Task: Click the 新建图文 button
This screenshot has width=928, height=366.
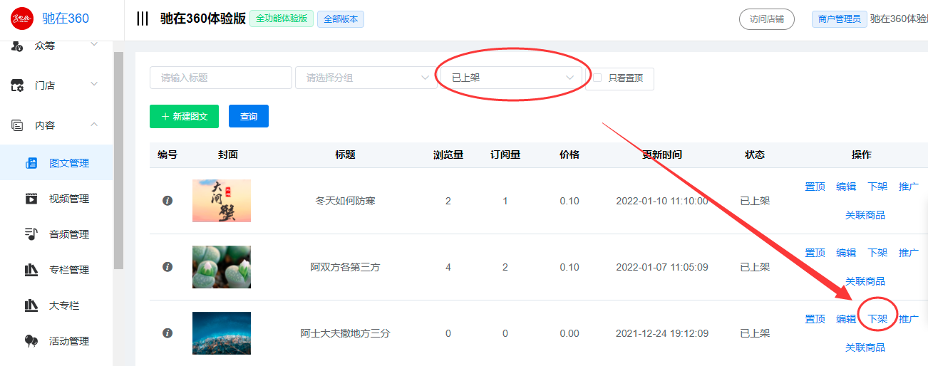Action: [184, 116]
